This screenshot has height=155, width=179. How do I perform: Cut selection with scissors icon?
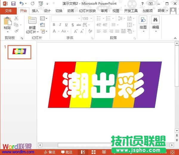tap(16, 18)
